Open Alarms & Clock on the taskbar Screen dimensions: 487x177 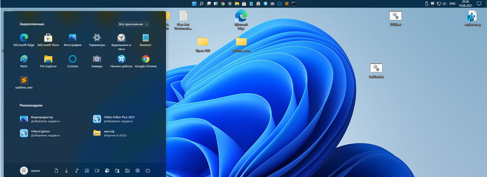click(x=258, y=4)
